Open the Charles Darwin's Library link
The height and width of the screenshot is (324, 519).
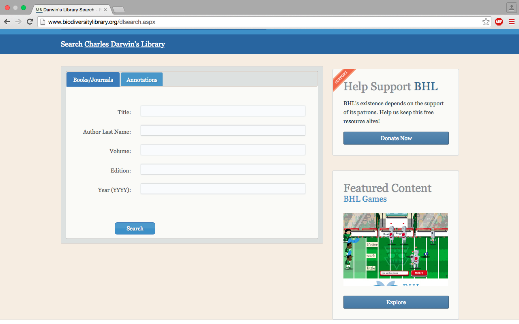(x=124, y=44)
